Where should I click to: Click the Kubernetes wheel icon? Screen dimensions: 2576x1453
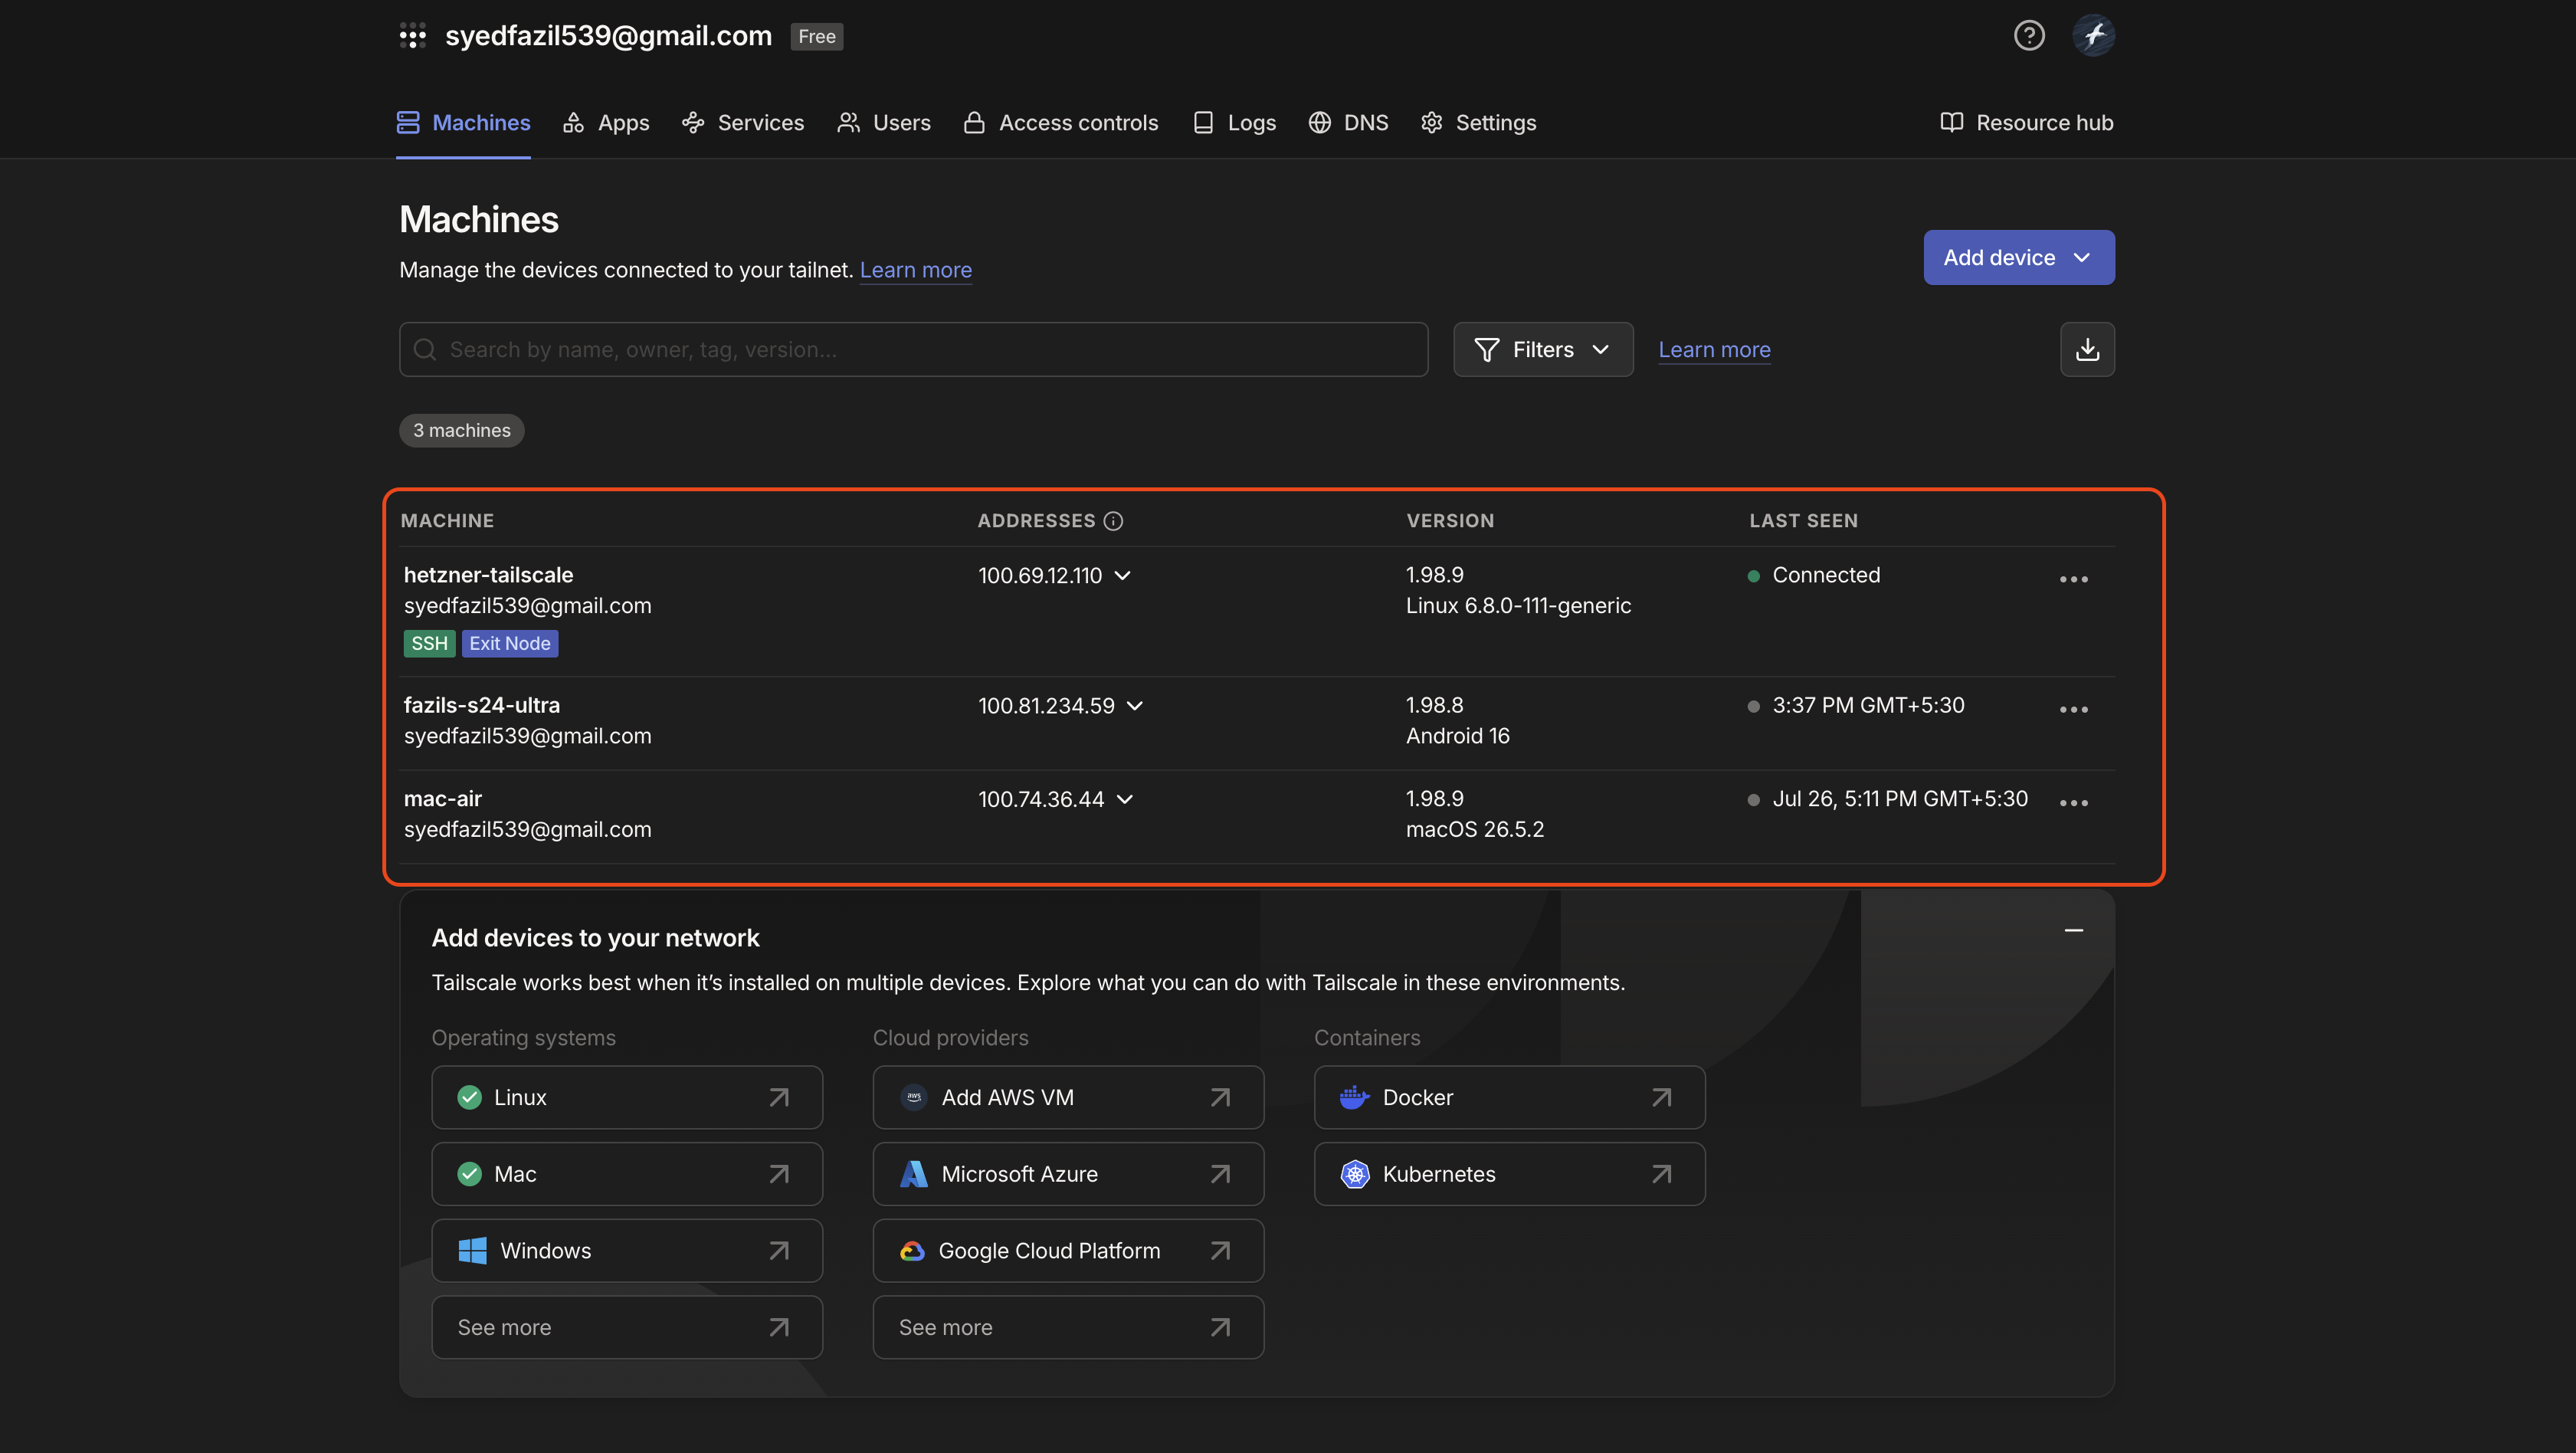tap(1354, 1174)
